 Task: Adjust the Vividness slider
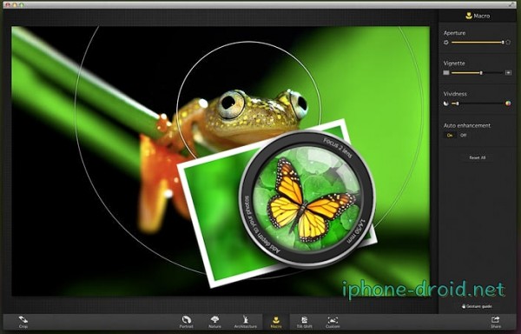click(x=477, y=104)
